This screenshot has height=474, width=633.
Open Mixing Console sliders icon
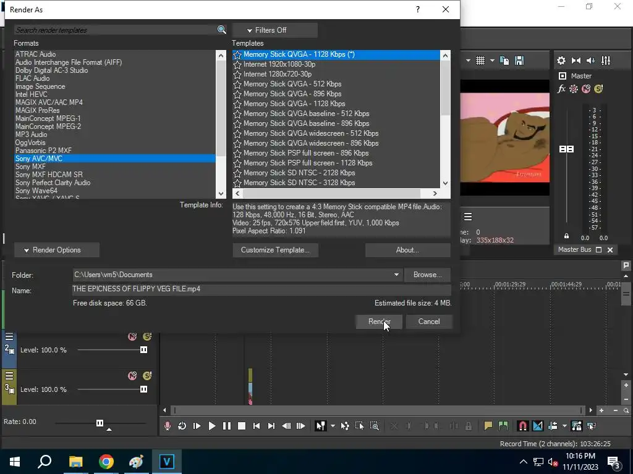[x=606, y=60]
